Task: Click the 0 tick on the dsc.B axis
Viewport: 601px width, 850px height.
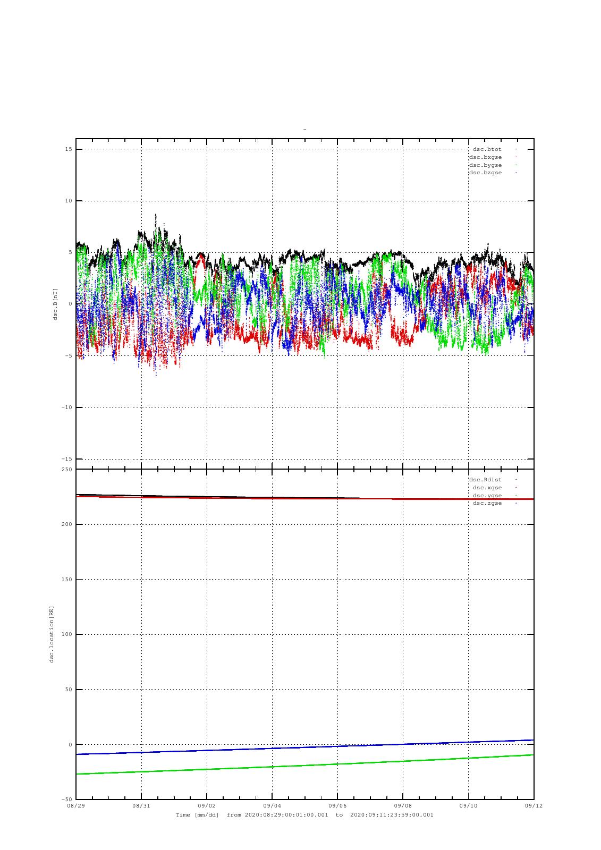Action: pos(70,304)
